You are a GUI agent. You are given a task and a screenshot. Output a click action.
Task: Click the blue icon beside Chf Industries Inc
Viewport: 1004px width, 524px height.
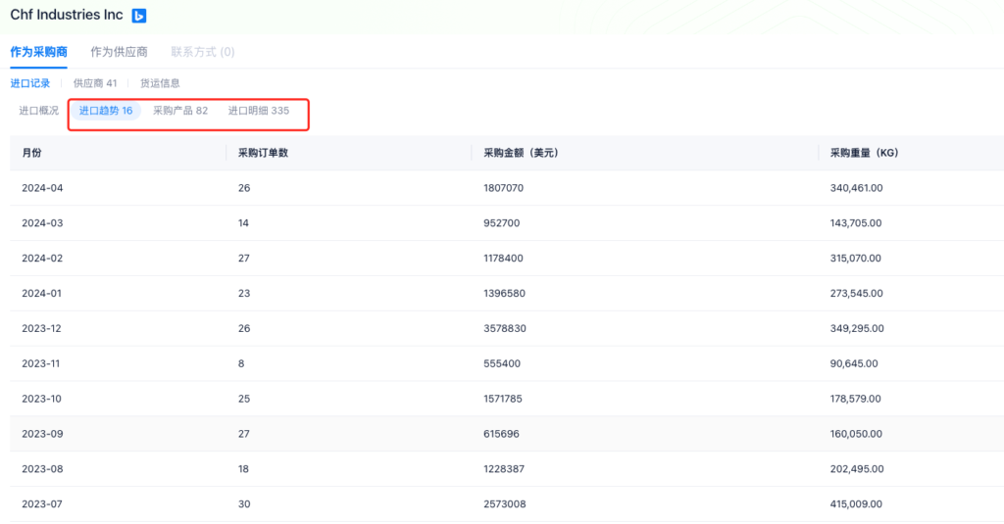(139, 16)
